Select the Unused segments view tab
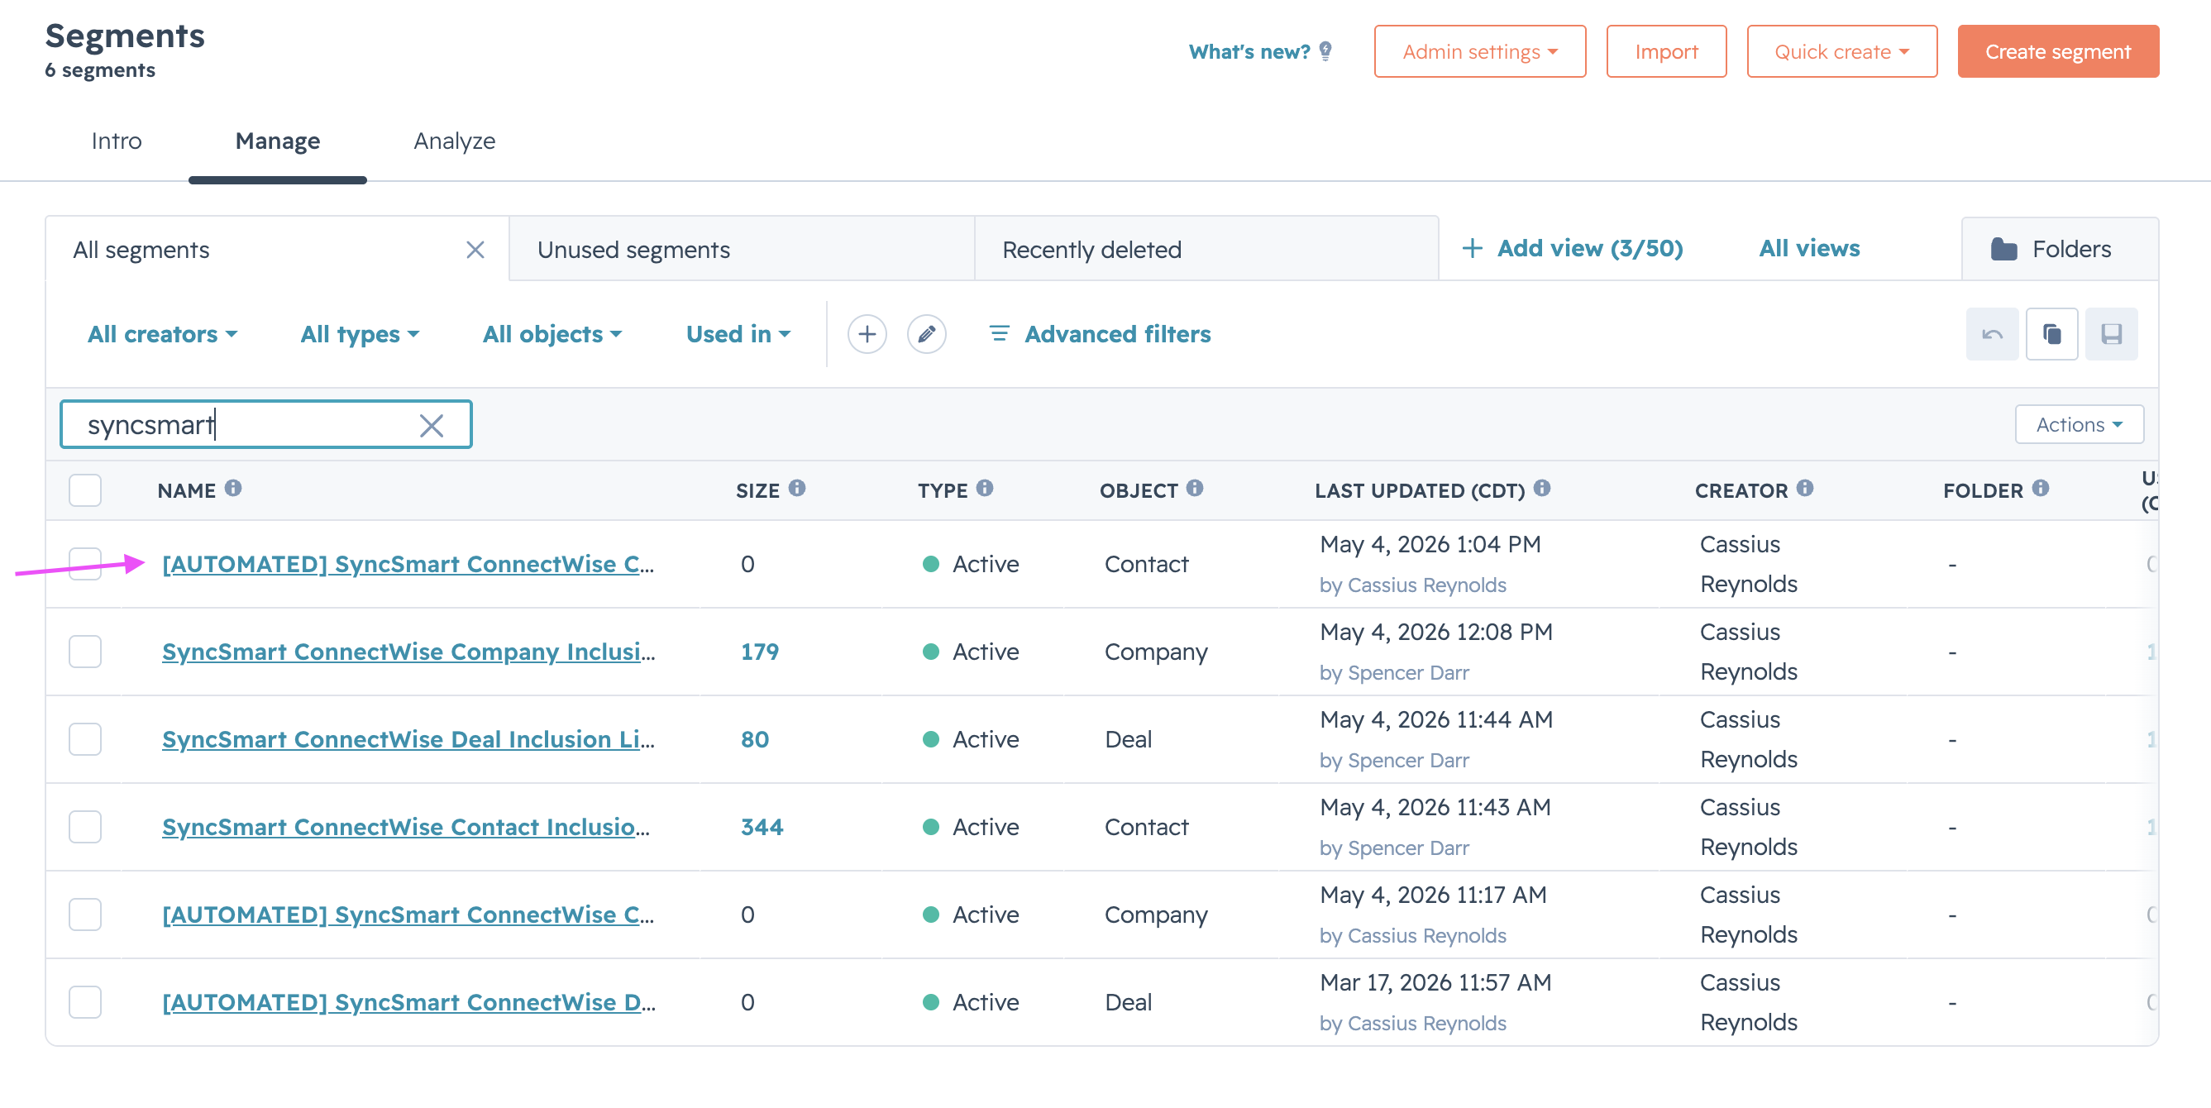 click(x=742, y=250)
